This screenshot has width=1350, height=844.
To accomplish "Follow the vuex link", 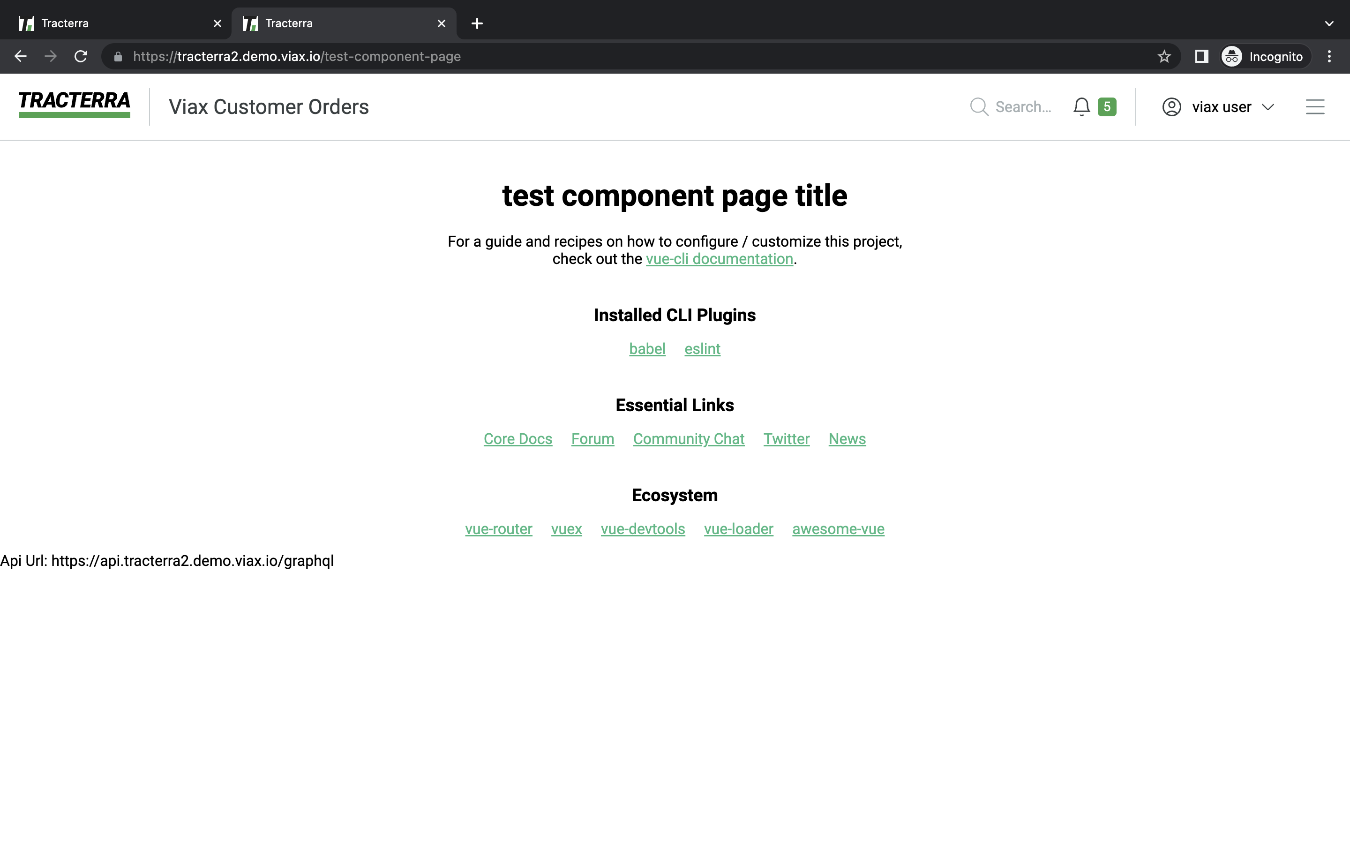I will 566,528.
